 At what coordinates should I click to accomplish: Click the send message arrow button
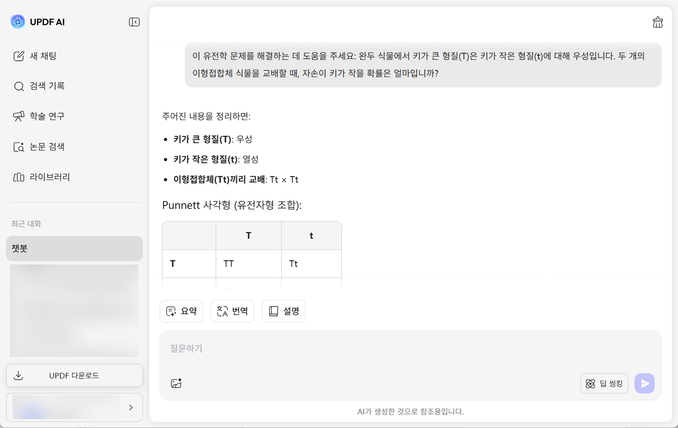(x=644, y=384)
